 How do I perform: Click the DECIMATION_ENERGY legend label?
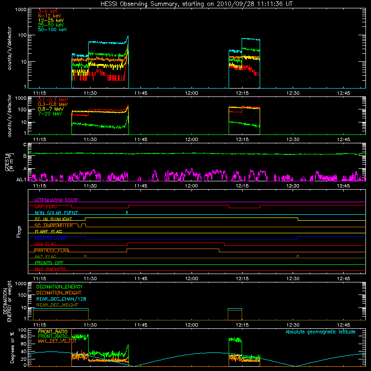click(59, 287)
